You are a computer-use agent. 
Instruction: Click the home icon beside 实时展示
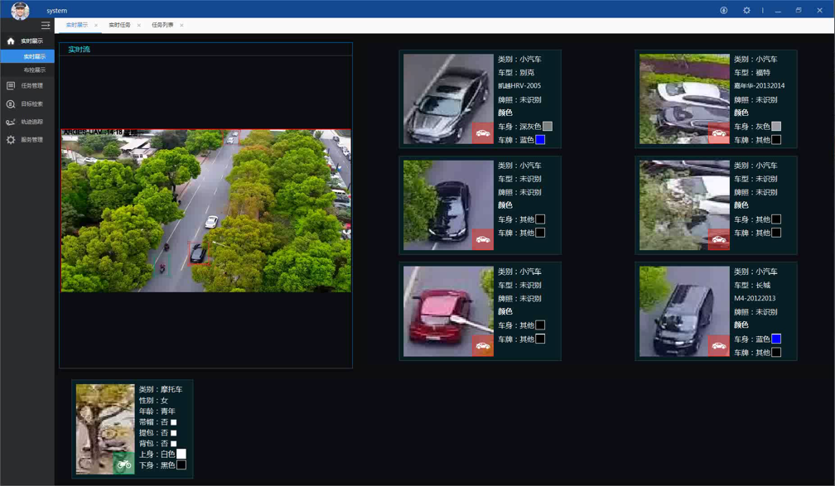[x=11, y=41]
